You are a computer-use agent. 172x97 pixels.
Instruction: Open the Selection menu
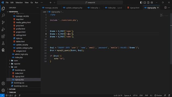(19, 2)
